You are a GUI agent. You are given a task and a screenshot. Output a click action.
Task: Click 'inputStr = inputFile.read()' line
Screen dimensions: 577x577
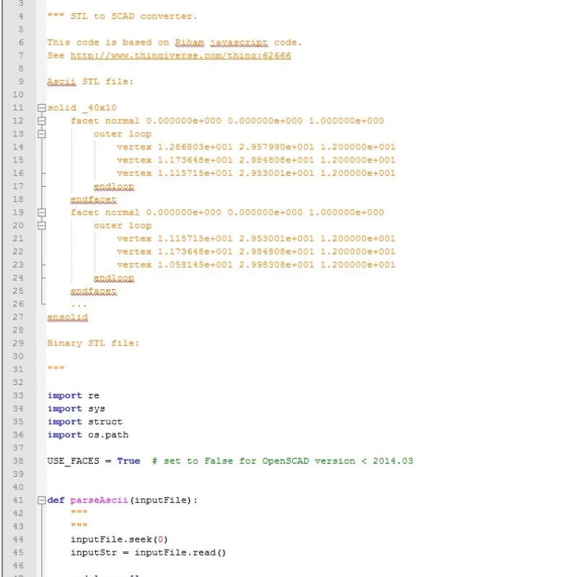(149, 552)
